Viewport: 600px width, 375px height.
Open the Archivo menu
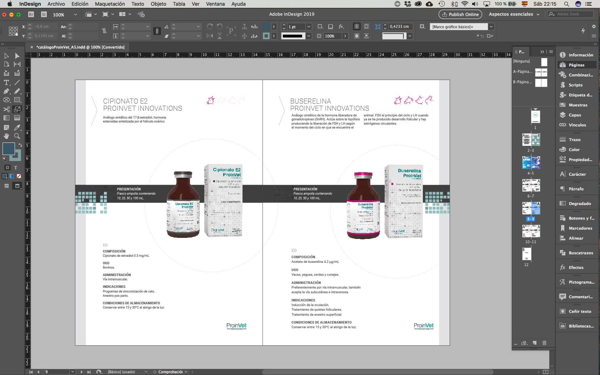(56, 4)
